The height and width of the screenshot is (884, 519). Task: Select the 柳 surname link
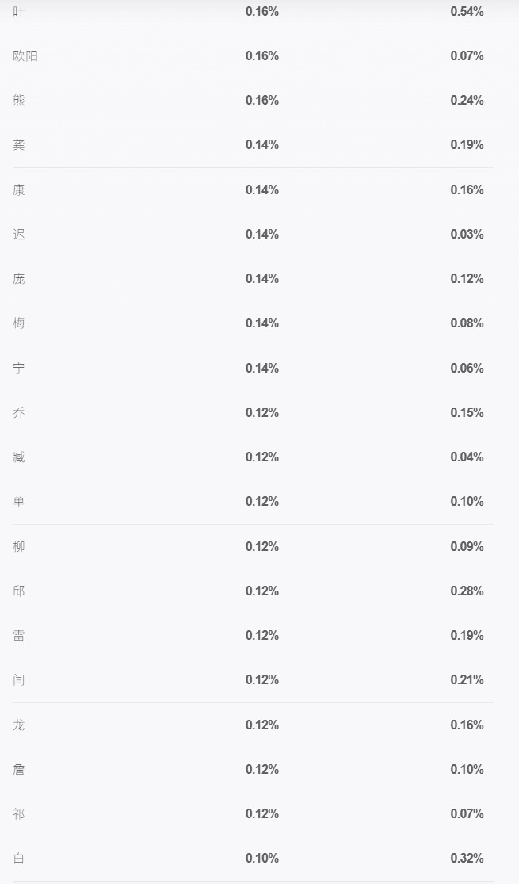click(x=18, y=547)
